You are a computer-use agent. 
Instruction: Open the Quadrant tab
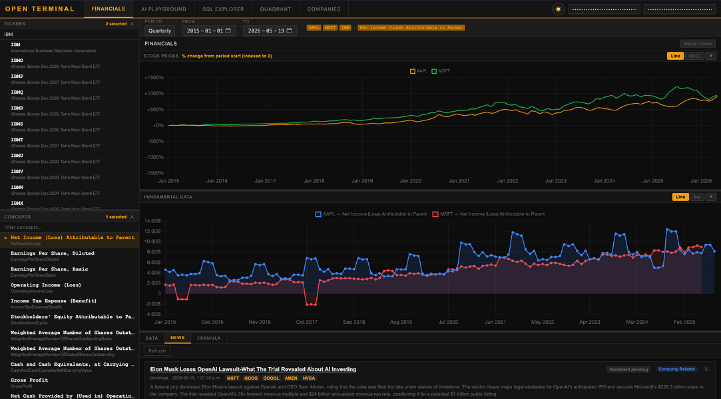[x=276, y=9]
